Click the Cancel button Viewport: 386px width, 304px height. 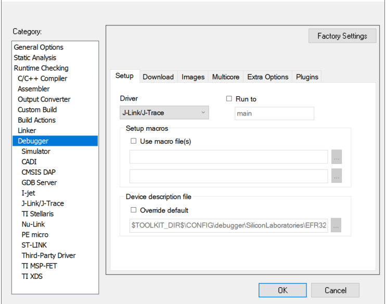click(x=336, y=290)
